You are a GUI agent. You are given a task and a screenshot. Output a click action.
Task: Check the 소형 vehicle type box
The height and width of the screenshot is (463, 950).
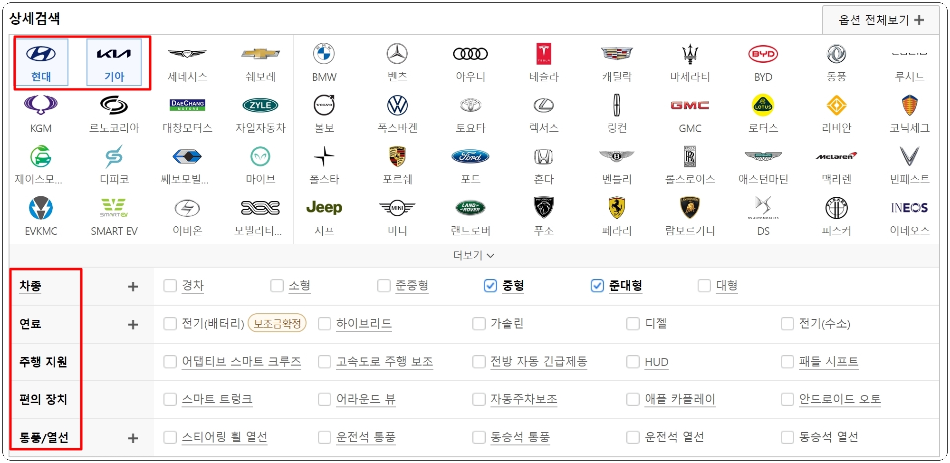pos(277,286)
